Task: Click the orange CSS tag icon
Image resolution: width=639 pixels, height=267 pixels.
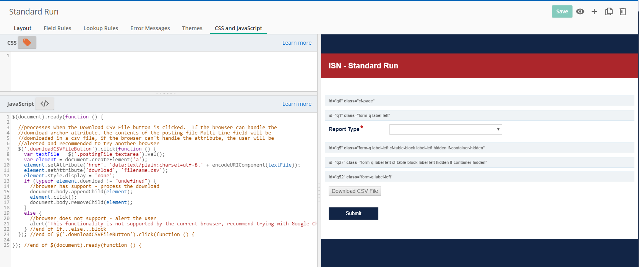Action: tap(27, 42)
